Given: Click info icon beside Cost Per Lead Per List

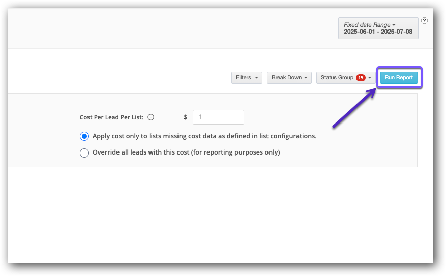Looking at the screenshot, I should (x=151, y=117).
